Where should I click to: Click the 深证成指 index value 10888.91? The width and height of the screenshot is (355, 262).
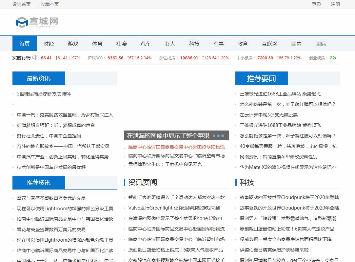point(189,58)
